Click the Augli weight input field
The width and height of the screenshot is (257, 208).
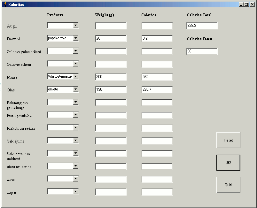click(111, 26)
